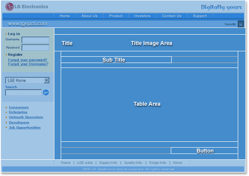Open the About Us menu item
Viewport: 249px width, 176px height.
tap(89, 16)
